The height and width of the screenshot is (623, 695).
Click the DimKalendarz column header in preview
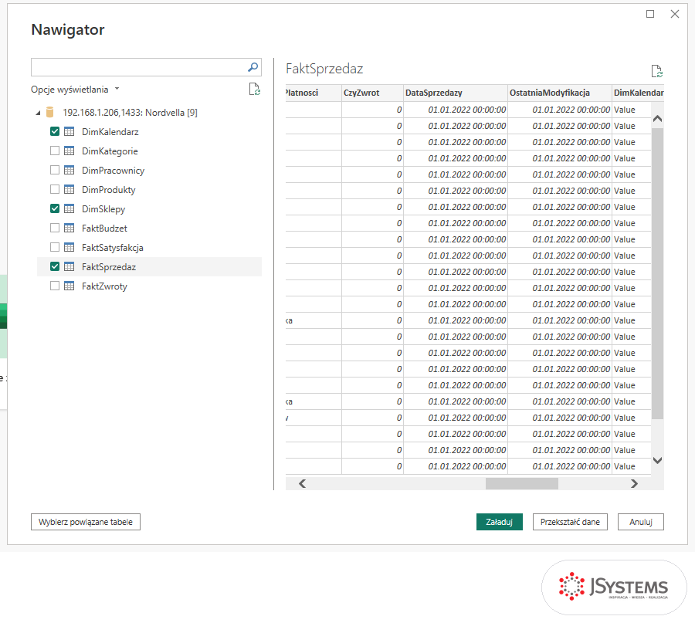point(638,93)
